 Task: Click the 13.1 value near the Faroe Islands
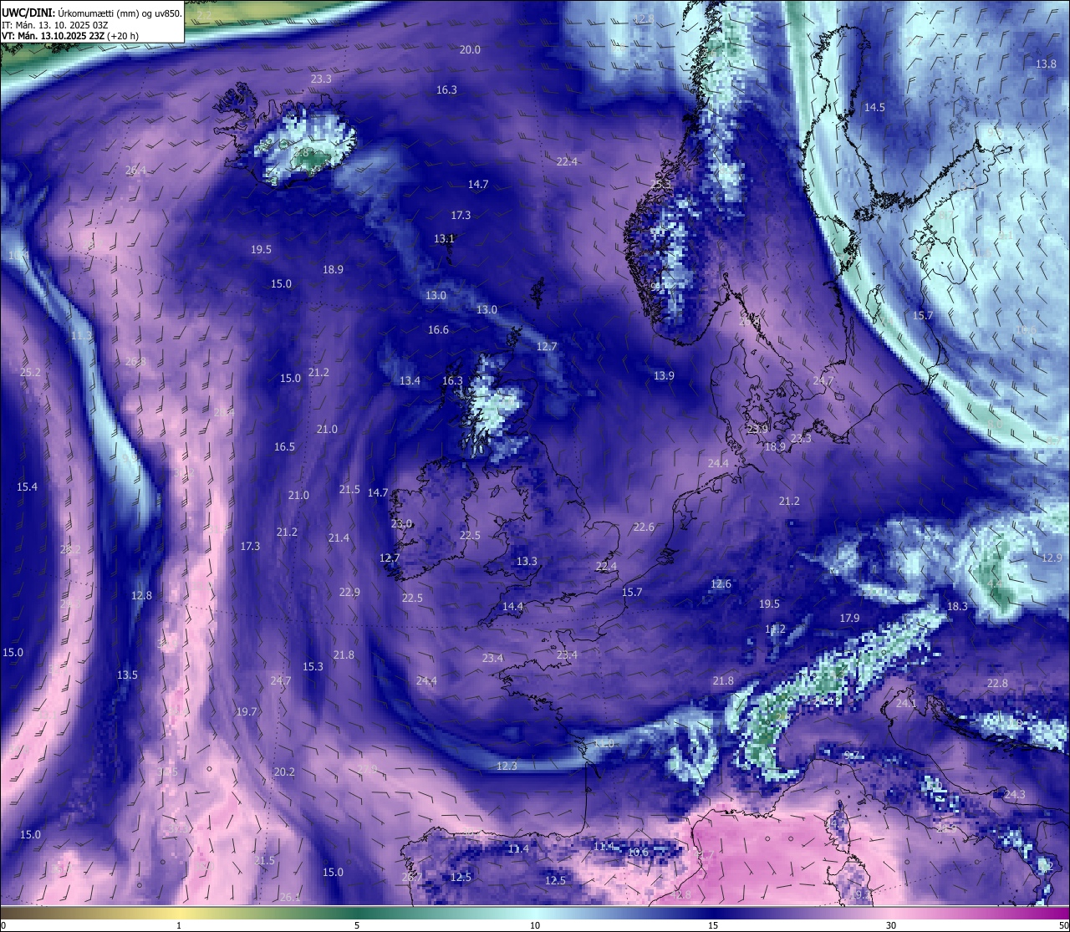pos(444,238)
